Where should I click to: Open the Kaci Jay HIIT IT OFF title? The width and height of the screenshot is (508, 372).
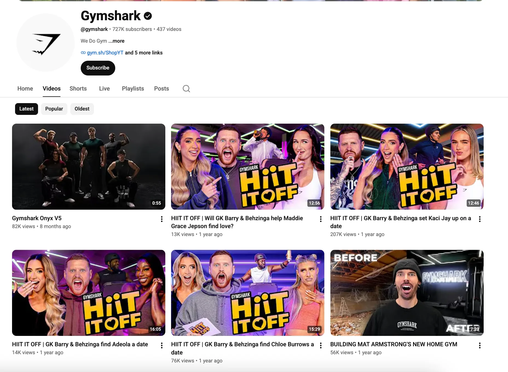pyautogui.click(x=401, y=222)
